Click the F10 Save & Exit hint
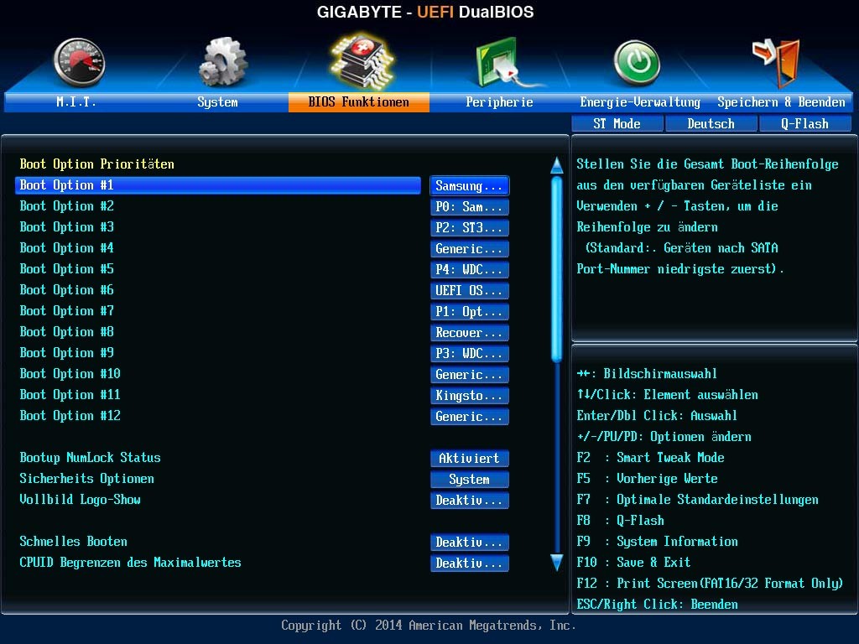 coord(634,563)
